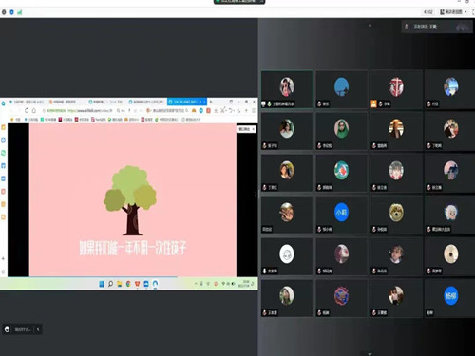The image size is (475, 356).
Task: Select the active blue browser tab
Action: point(187,102)
